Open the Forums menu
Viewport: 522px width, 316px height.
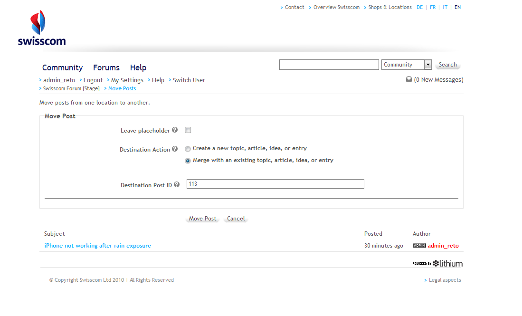pyautogui.click(x=106, y=67)
